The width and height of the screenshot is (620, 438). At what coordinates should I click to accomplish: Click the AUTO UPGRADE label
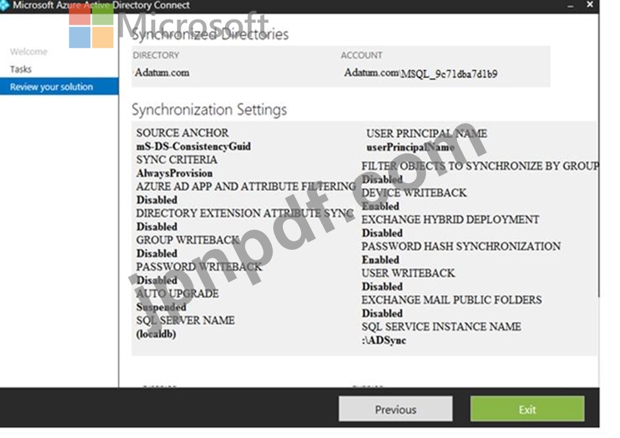(x=177, y=294)
